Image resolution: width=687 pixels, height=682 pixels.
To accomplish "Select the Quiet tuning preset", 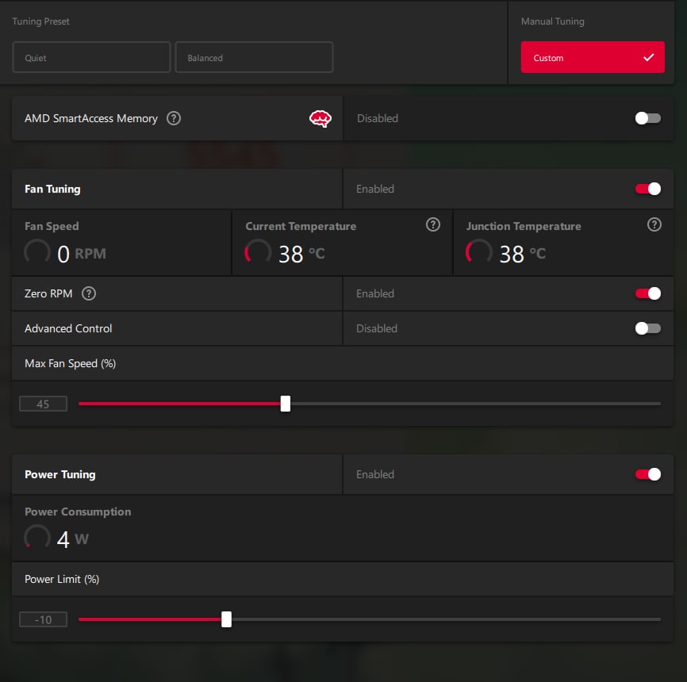I will click(91, 57).
